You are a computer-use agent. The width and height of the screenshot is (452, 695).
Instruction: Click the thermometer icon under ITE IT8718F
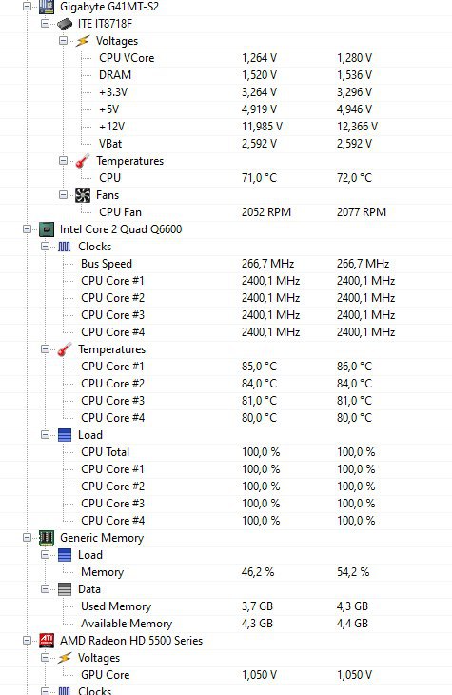tap(83, 161)
